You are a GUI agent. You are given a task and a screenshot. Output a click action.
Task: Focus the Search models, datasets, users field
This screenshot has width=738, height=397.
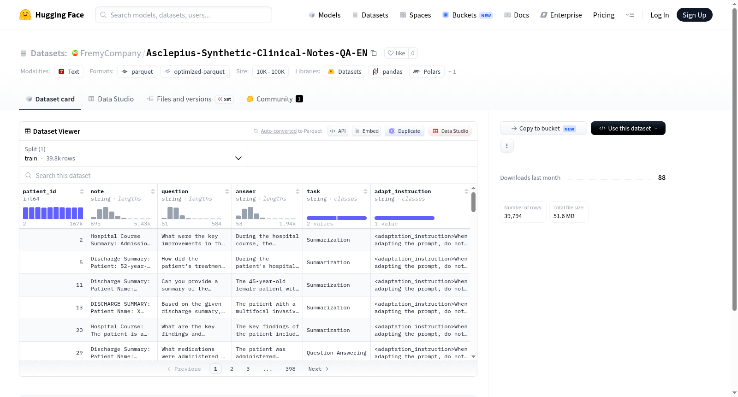(x=184, y=15)
